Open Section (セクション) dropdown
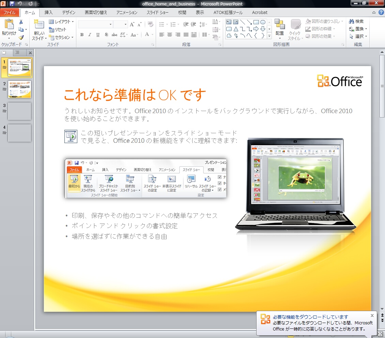 click(x=61, y=37)
